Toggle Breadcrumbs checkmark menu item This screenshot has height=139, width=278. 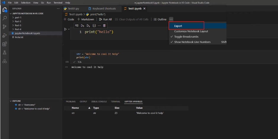[x=198, y=37]
